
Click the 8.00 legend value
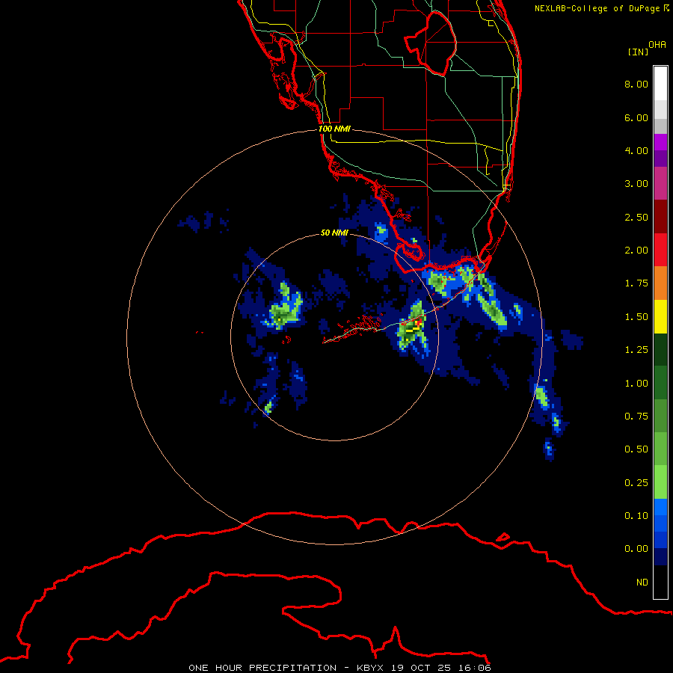[x=636, y=84]
